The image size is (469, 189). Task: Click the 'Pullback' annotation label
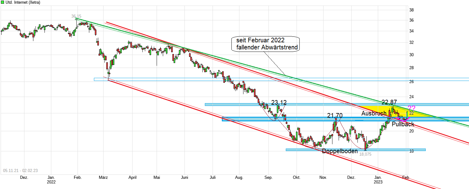coord(403,124)
